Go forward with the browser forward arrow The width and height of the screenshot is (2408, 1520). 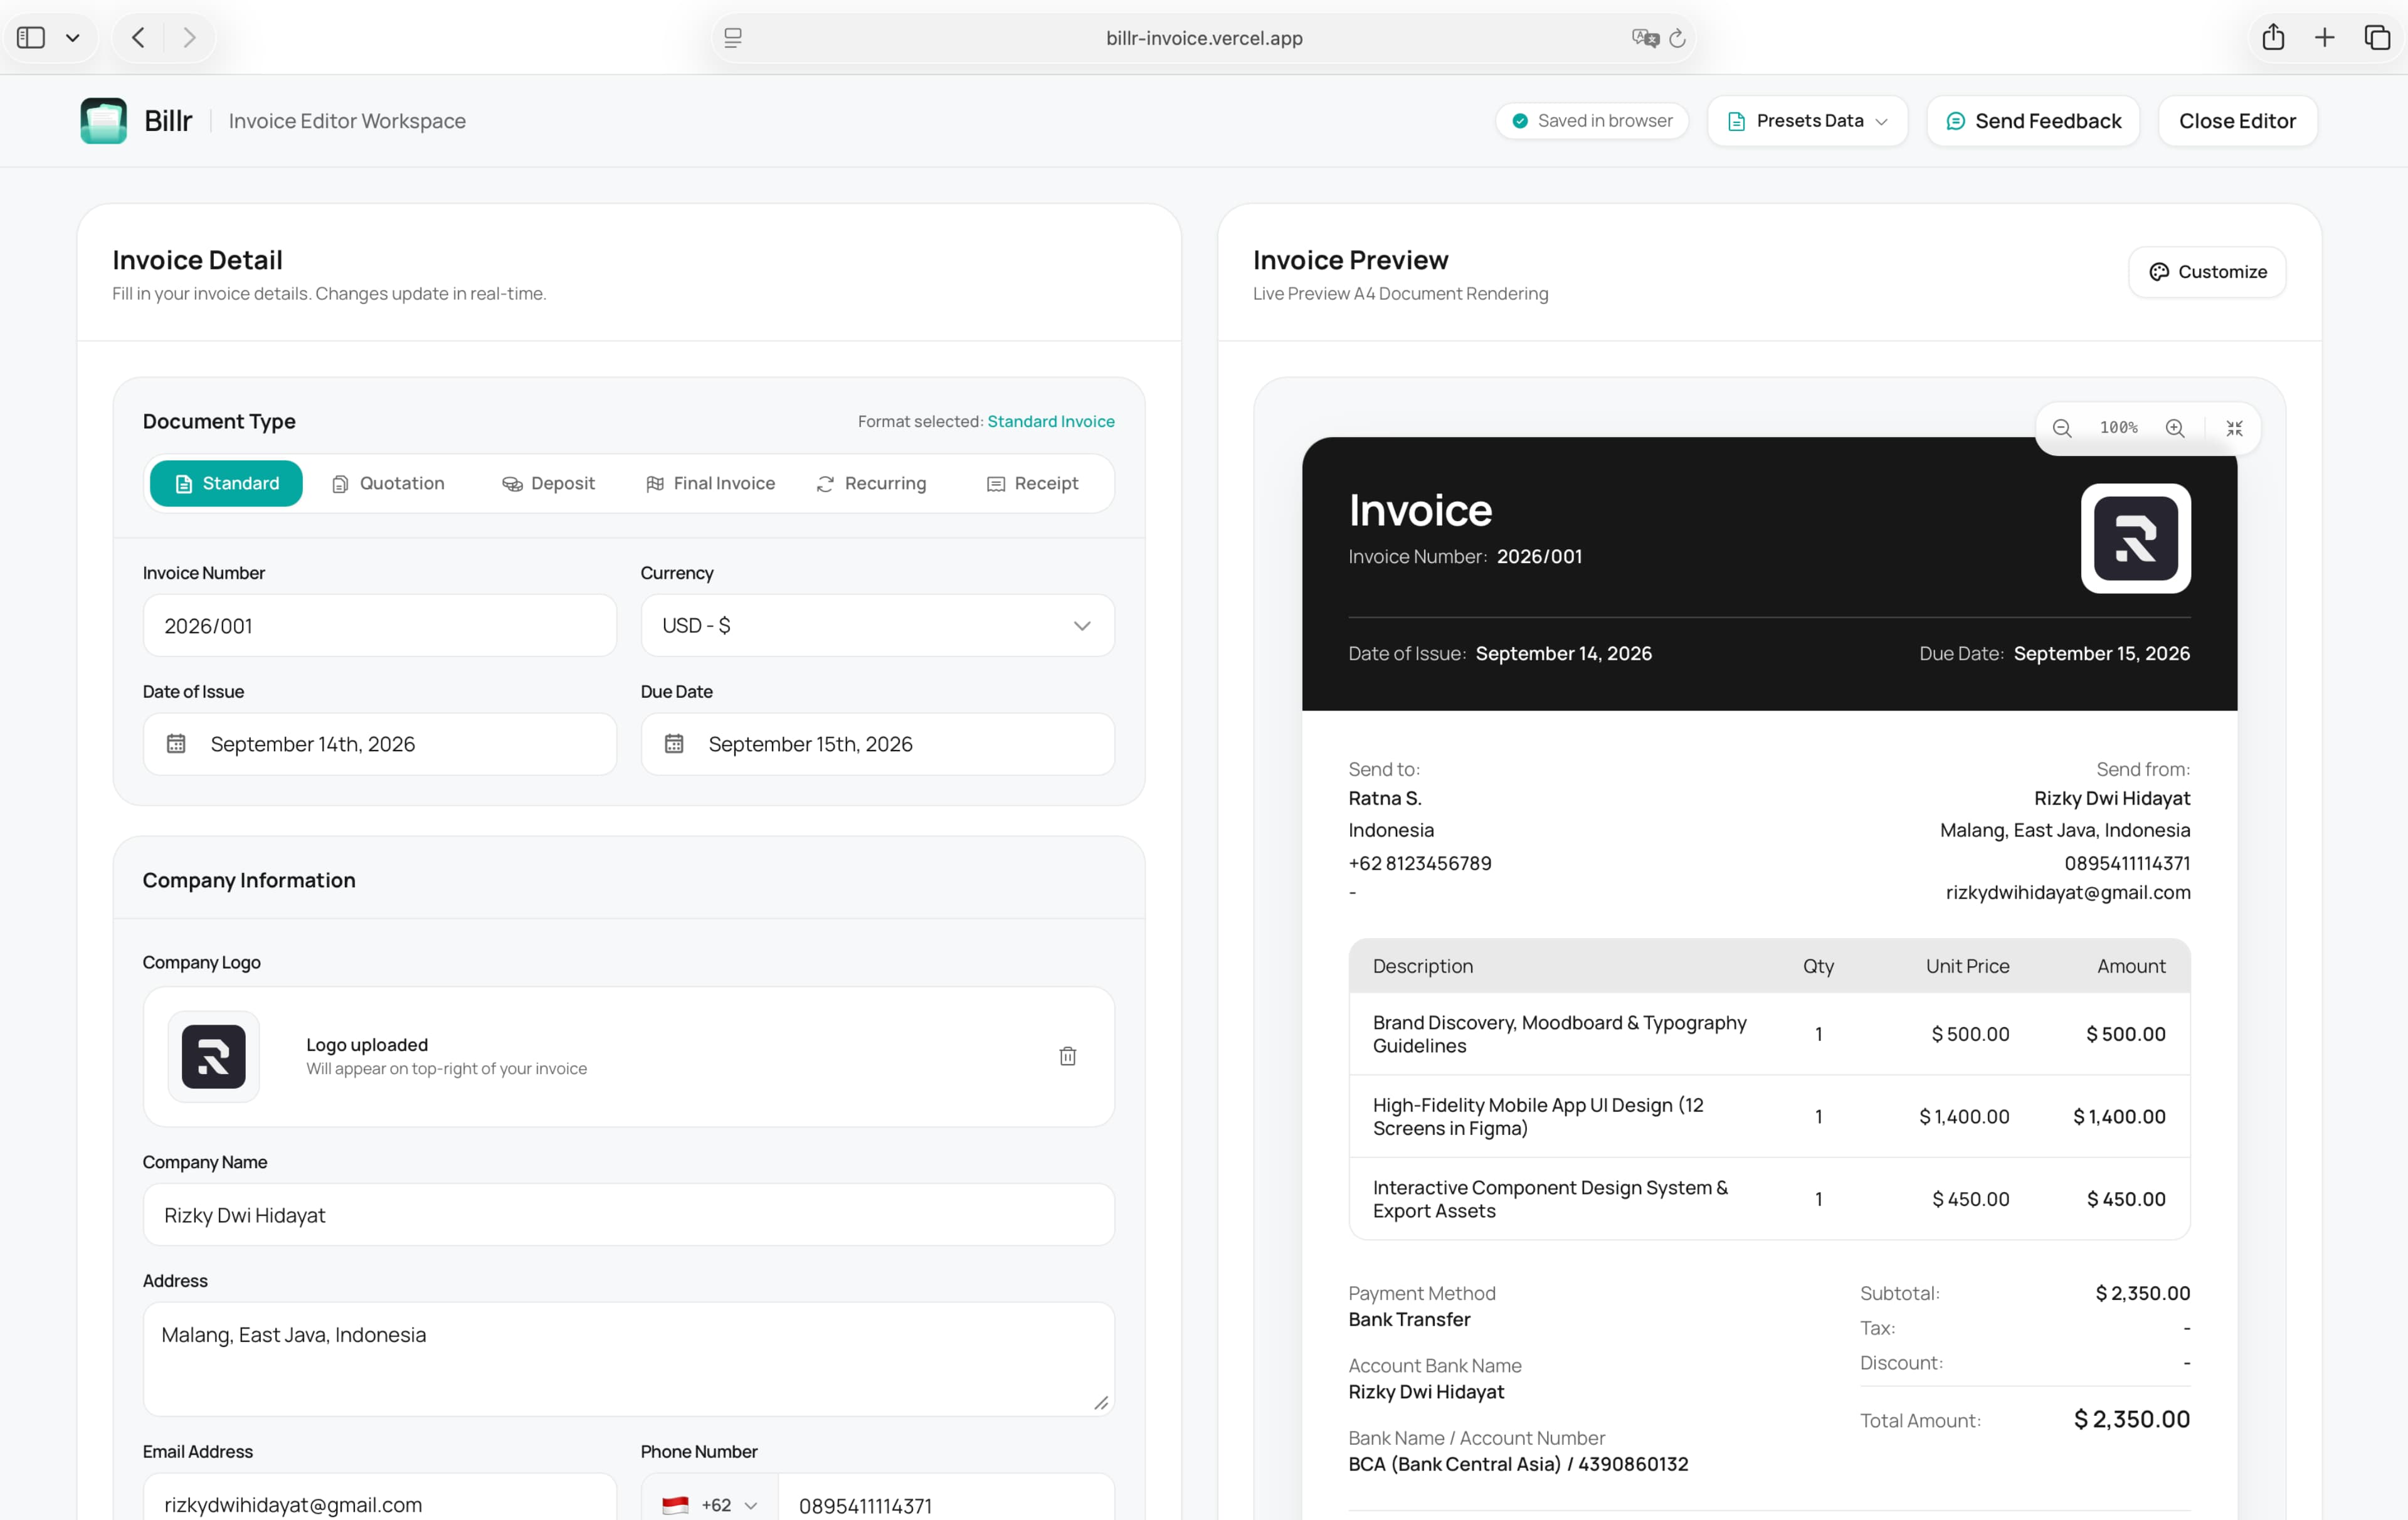(189, 38)
